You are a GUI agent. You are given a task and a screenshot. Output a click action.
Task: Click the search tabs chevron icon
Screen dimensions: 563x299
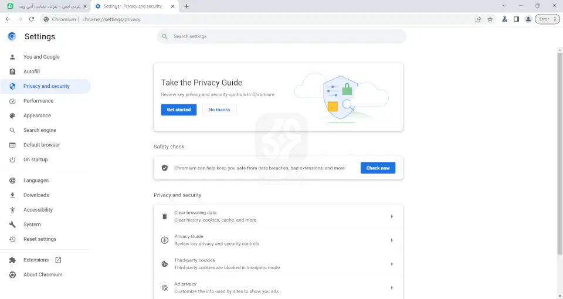[x=505, y=6]
